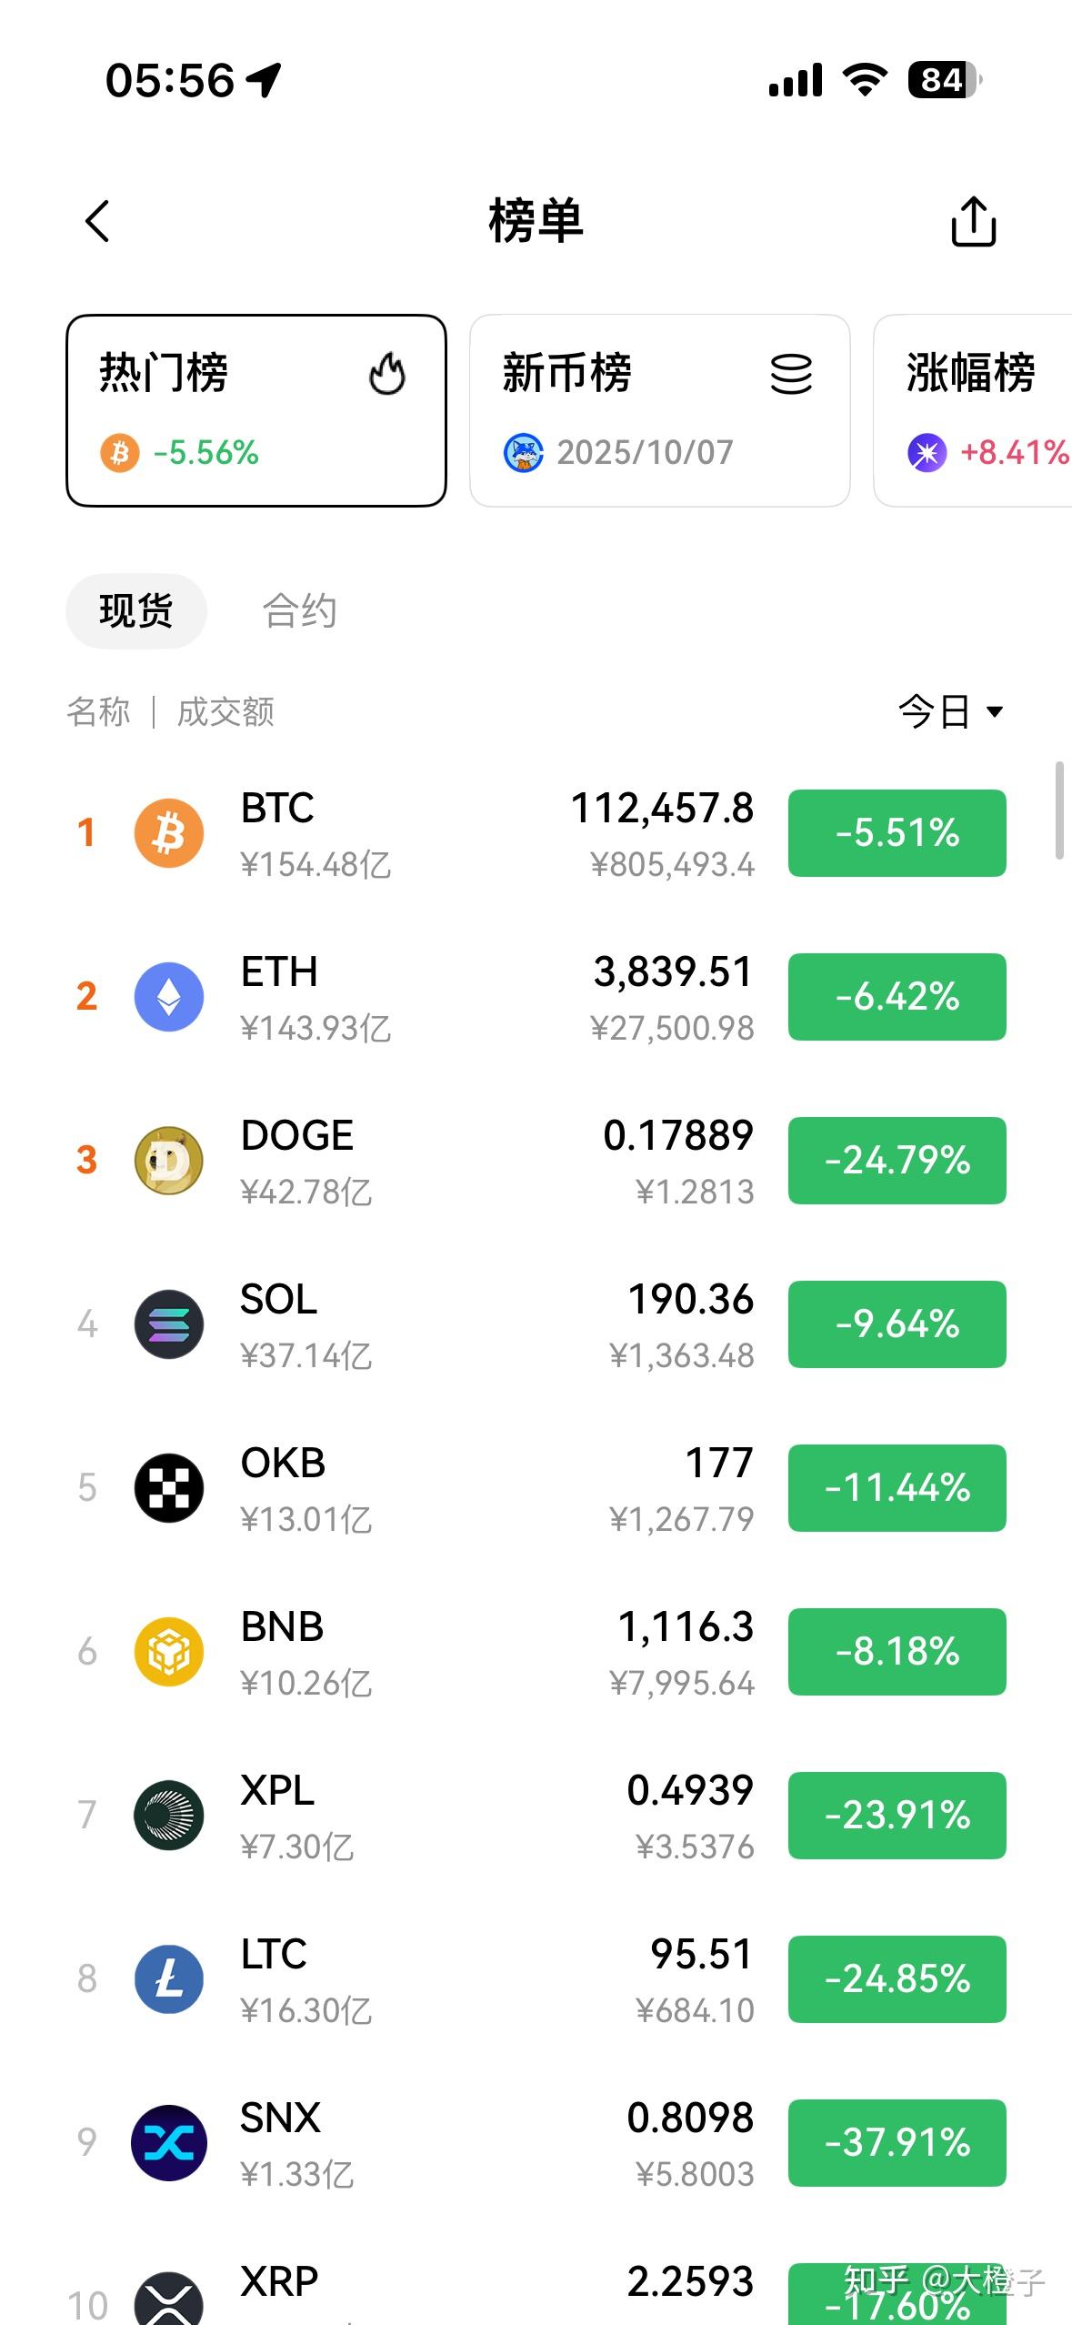Viewport: 1072px width, 2325px height.
Task: Tap the back arrow icon
Action: [x=98, y=221]
